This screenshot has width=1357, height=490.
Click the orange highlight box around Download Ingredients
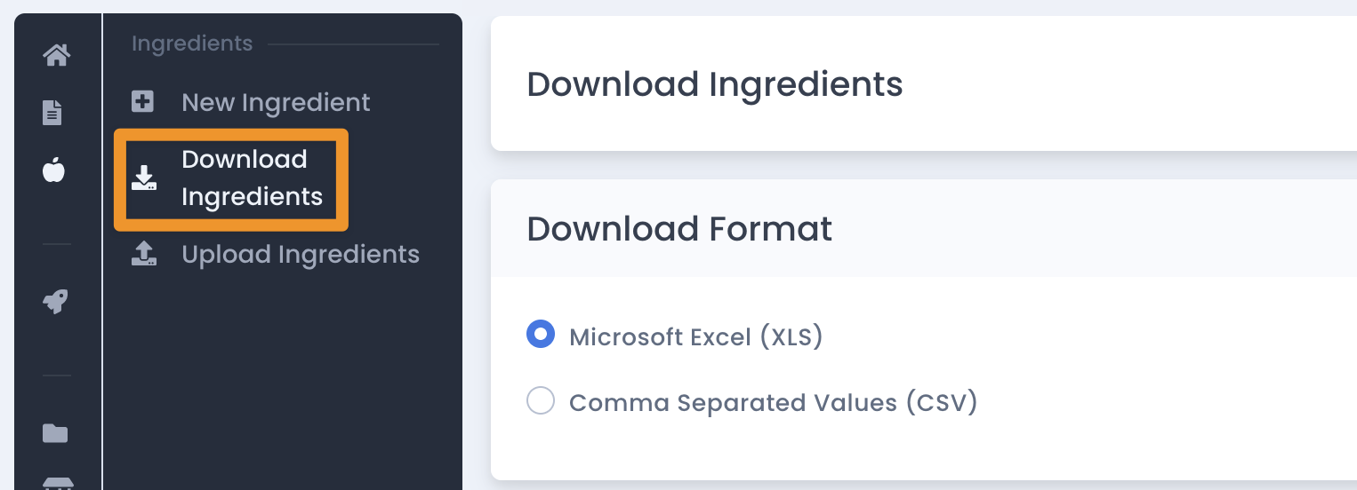(x=231, y=179)
